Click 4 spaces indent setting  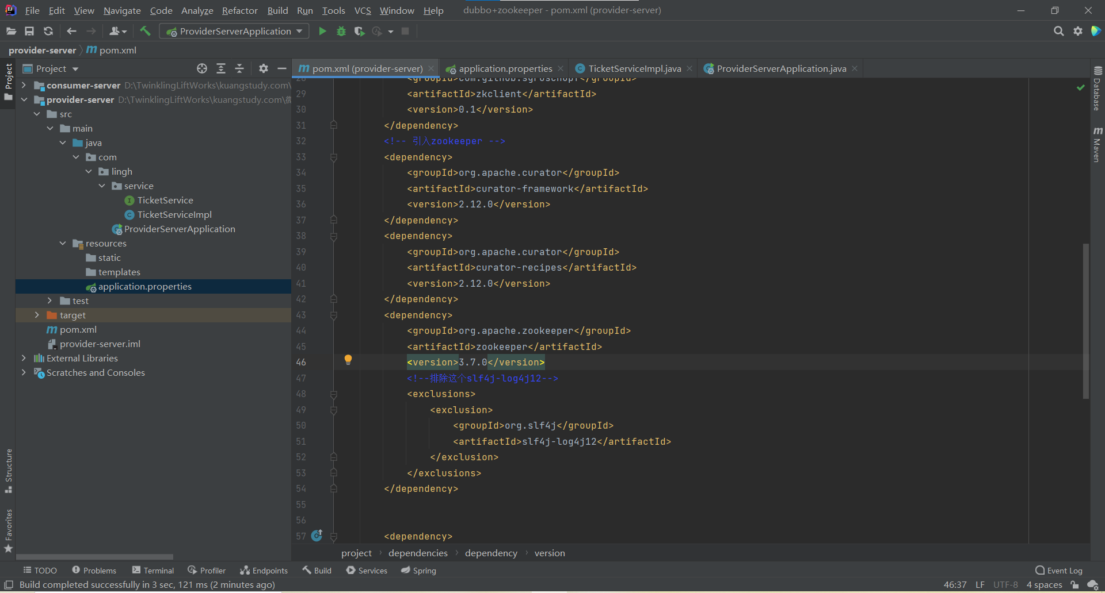(1044, 585)
